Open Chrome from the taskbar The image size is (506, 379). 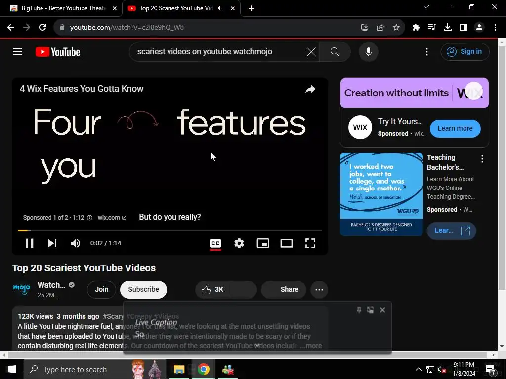(203, 369)
